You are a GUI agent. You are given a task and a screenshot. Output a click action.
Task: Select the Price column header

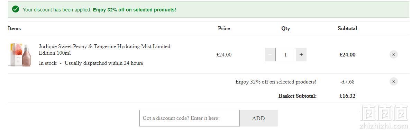(x=224, y=28)
